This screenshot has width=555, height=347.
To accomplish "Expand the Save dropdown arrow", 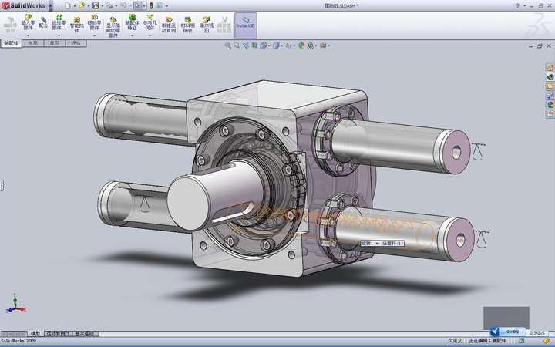I will (x=103, y=6).
